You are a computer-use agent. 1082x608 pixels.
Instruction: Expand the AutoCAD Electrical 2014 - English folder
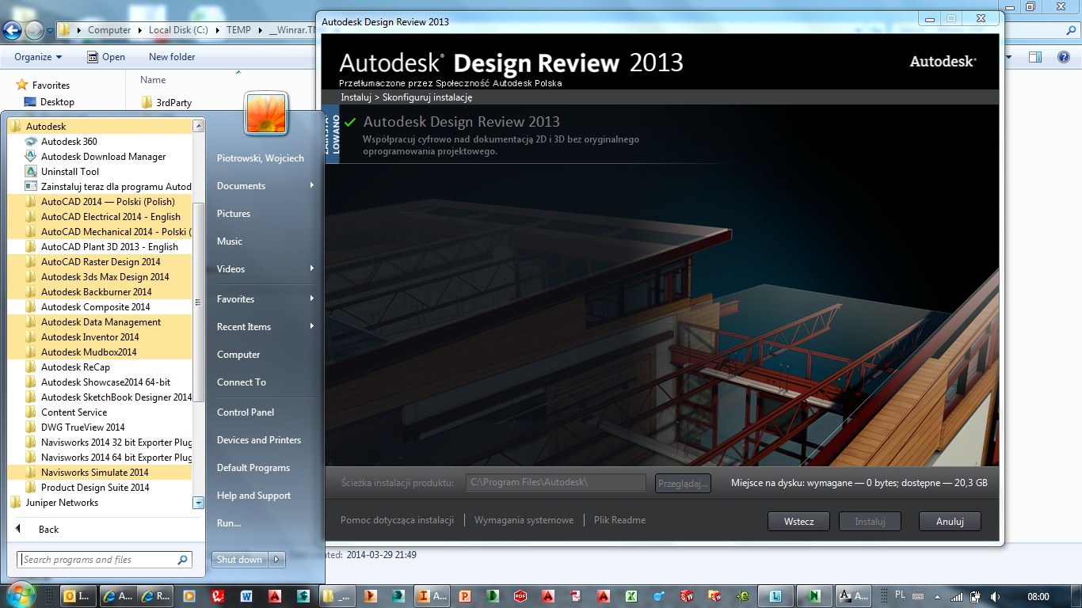coord(110,217)
